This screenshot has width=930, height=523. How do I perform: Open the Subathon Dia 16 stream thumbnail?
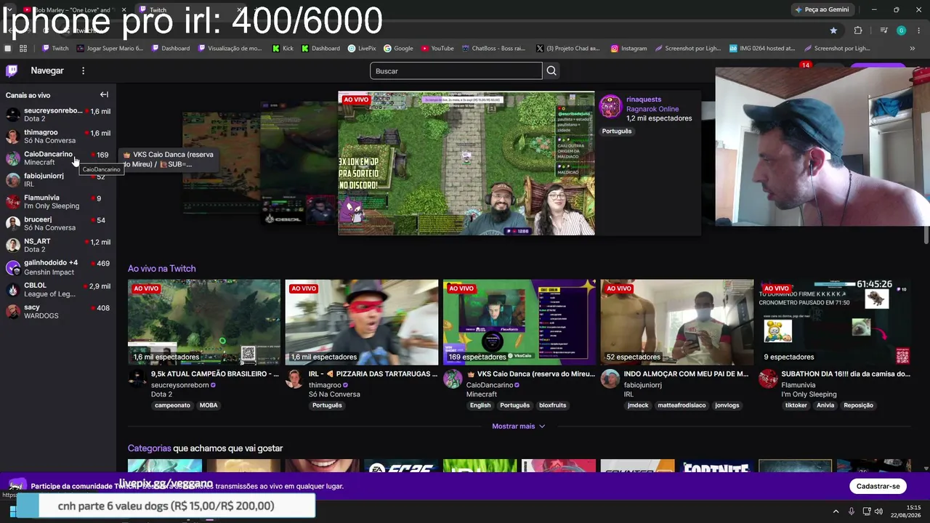pyautogui.click(x=835, y=322)
